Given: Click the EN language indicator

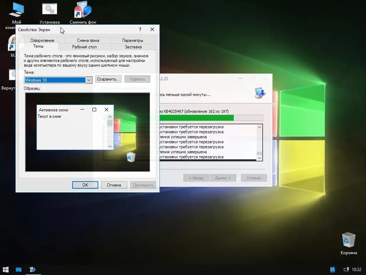Looking at the screenshot, I should tap(333, 269).
